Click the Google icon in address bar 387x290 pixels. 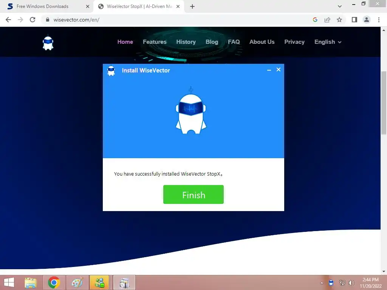point(315,20)
